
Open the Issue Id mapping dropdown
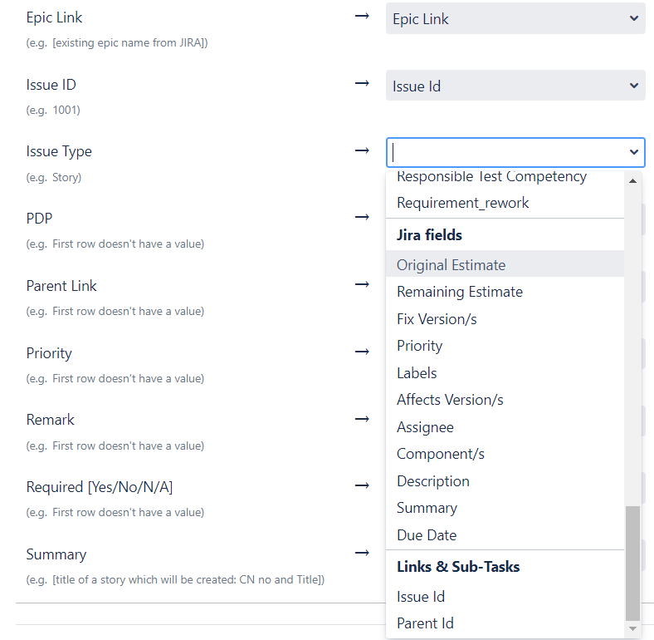coord(515,86)
